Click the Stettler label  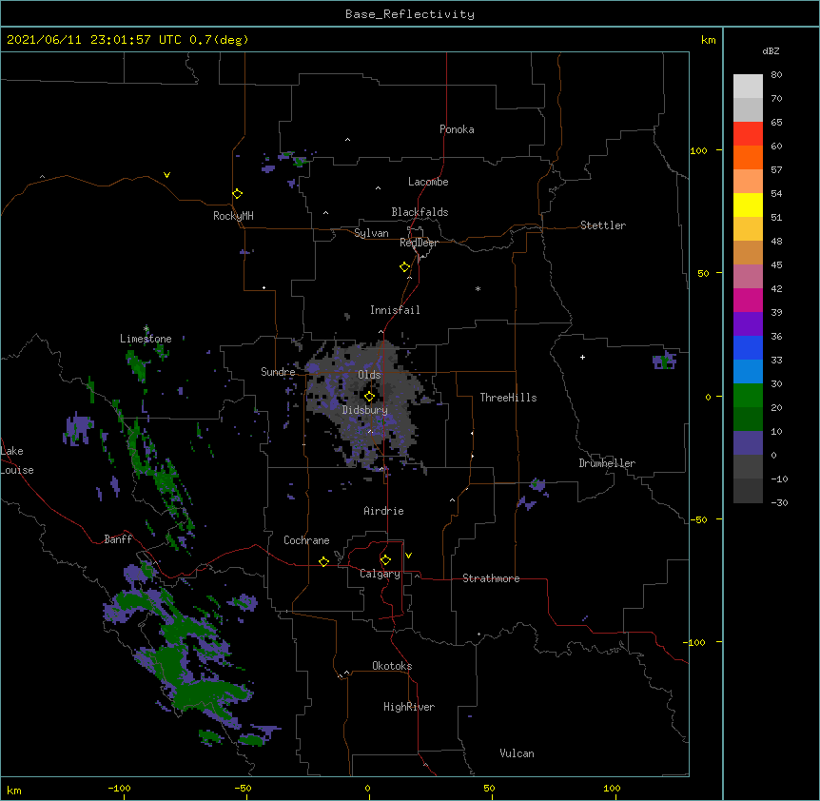pyautogui.click(x=603, y=225)
